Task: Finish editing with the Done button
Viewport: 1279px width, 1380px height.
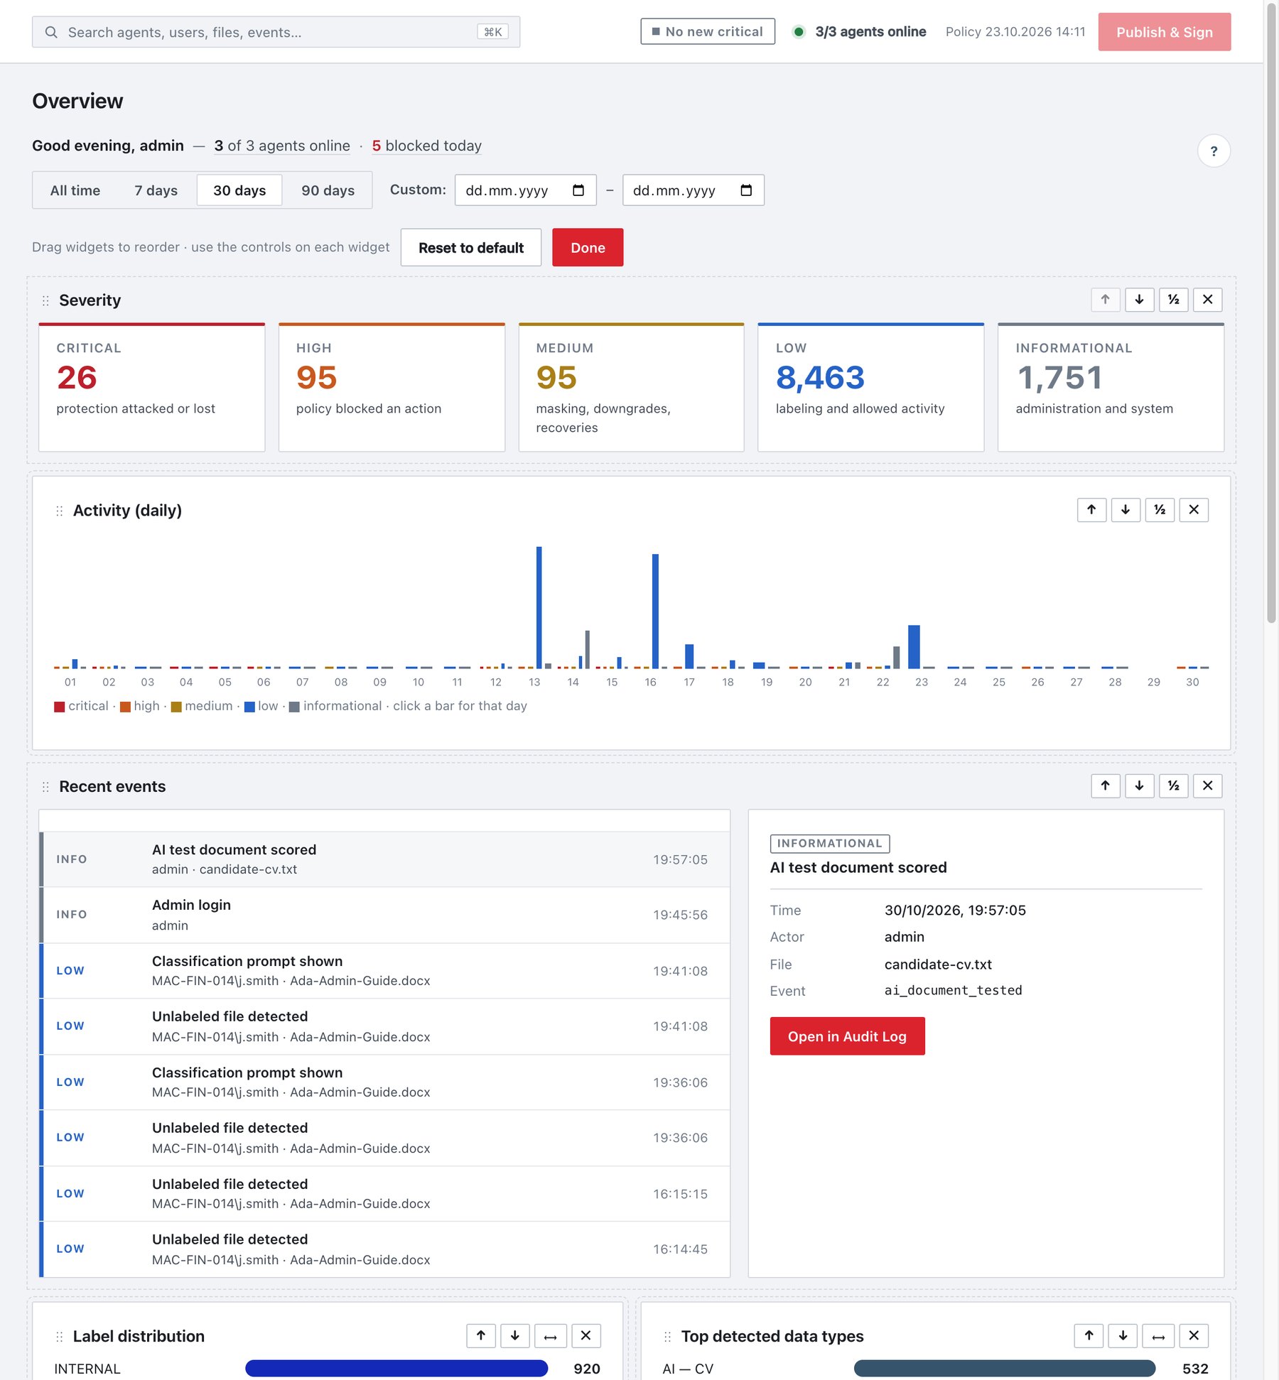Action: [x=588, y=248]
